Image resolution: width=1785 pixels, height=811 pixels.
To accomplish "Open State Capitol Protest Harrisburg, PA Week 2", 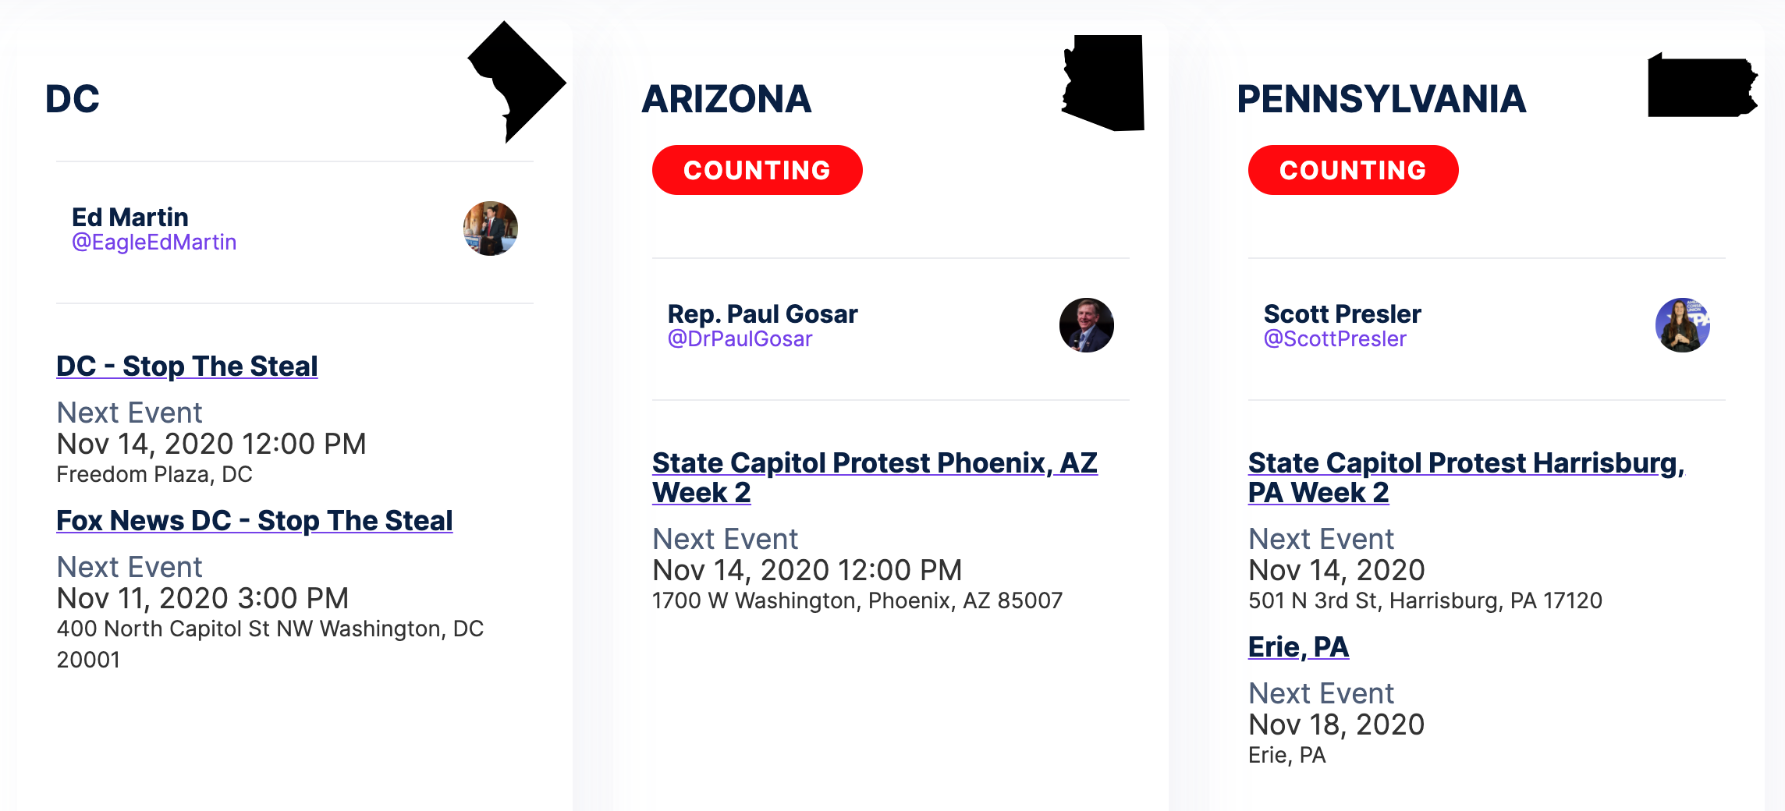I will tap(1467, 477).
